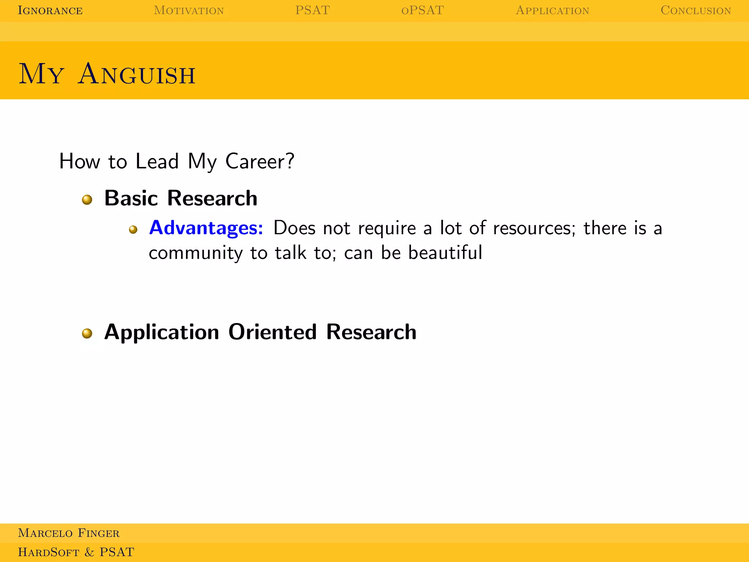Click the author name Marcelo Finger
749x562 pixels.
point(69,533)
